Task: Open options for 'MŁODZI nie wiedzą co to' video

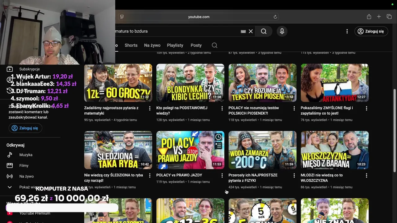Action: [366, 175]
